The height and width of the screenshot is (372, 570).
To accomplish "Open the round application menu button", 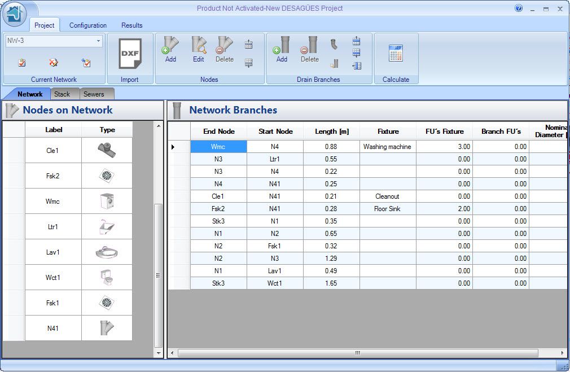I will click(x=15, y=15).
